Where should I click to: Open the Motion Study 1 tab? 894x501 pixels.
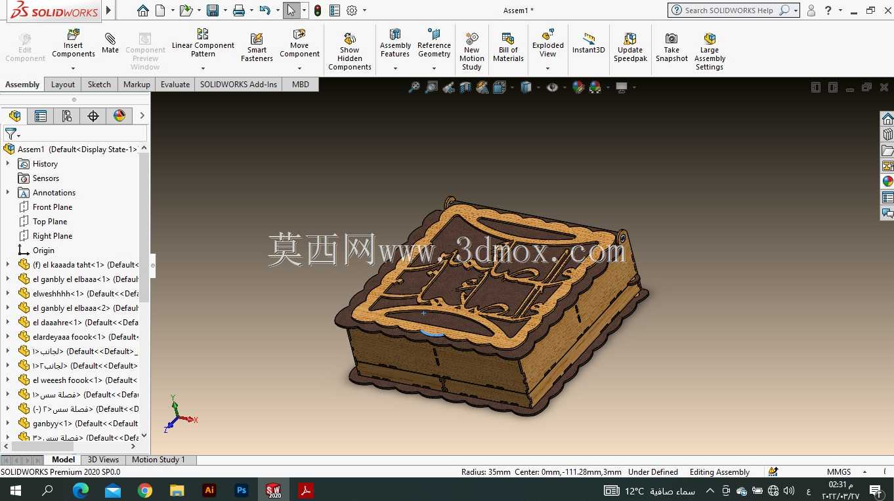(158, 460)
